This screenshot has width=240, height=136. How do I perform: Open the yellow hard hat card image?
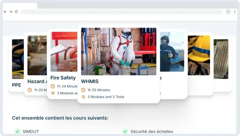[x=199, y=55]
